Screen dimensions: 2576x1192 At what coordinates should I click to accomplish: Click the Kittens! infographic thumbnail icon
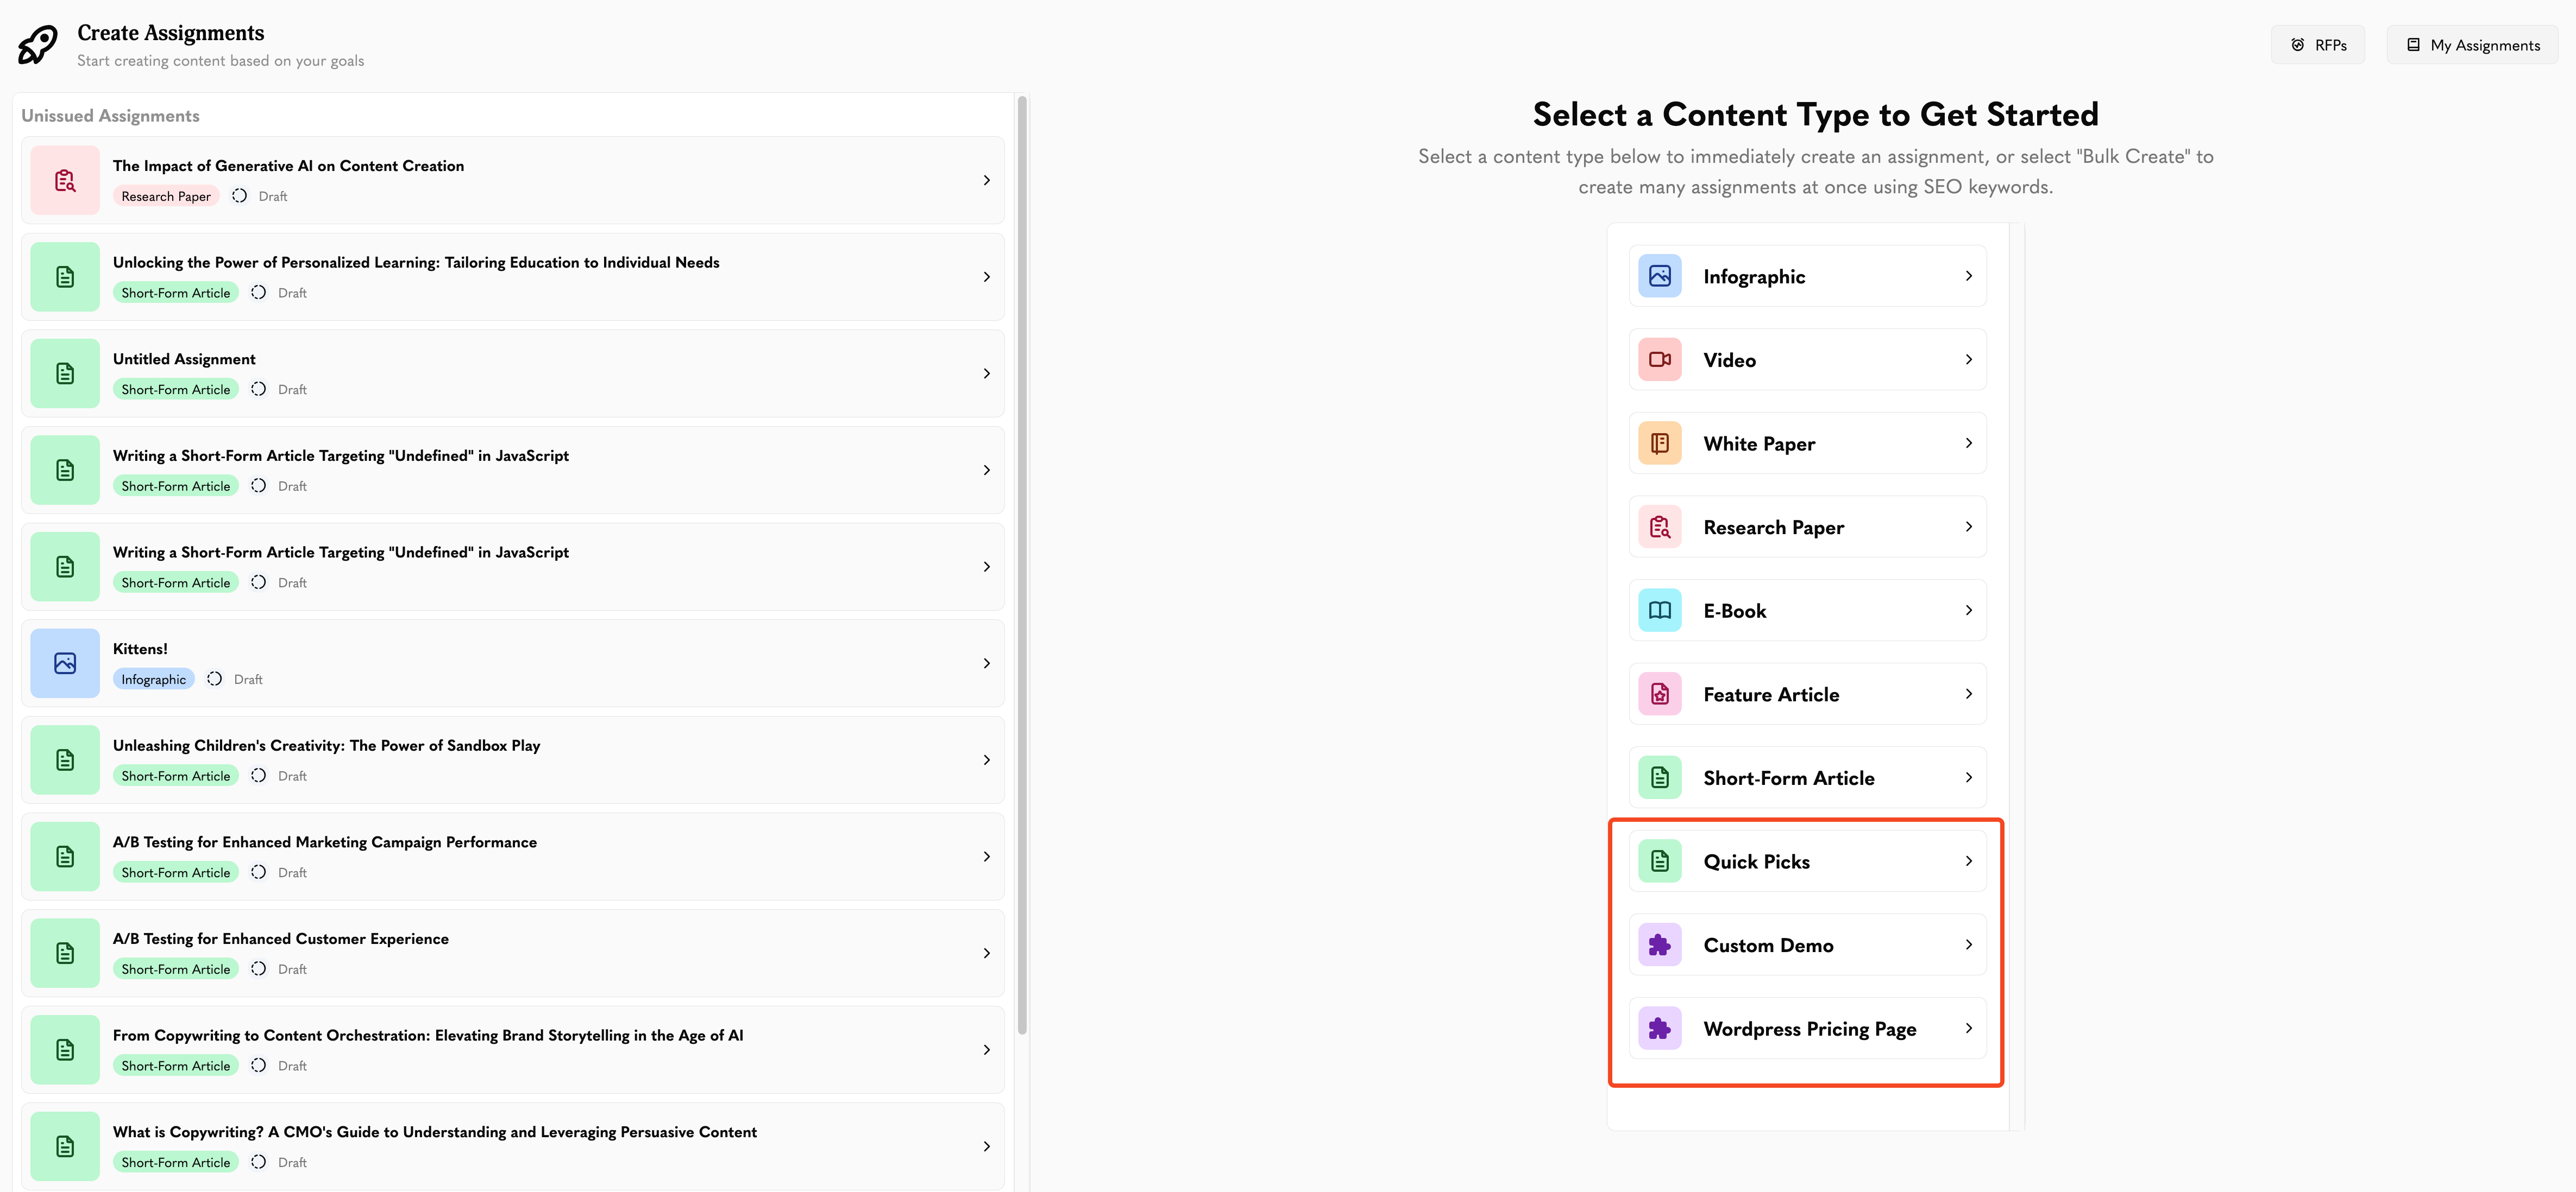pyautogui.click(x=65, y=663)
